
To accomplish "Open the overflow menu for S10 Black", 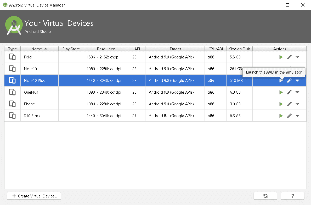I will [298, 116].
